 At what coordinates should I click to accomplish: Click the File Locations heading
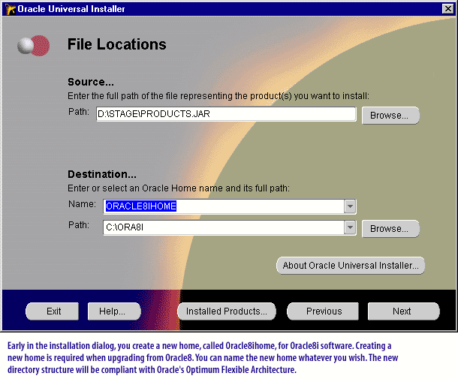(117, 44)
